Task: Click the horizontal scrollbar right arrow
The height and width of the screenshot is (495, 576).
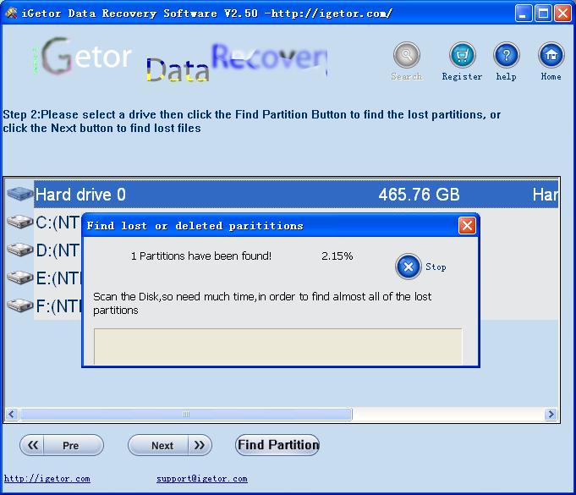Action: pos(551,414)
